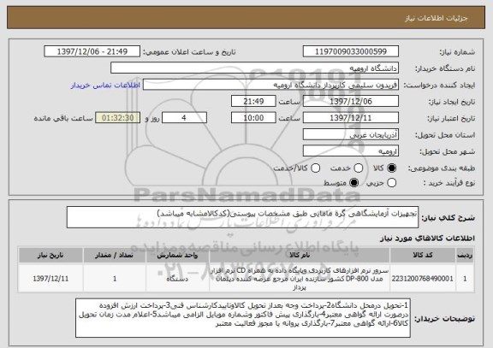Open the اطلاعات تماس خریدار link
Screen dimensions: 493x348
pos(105,86)
